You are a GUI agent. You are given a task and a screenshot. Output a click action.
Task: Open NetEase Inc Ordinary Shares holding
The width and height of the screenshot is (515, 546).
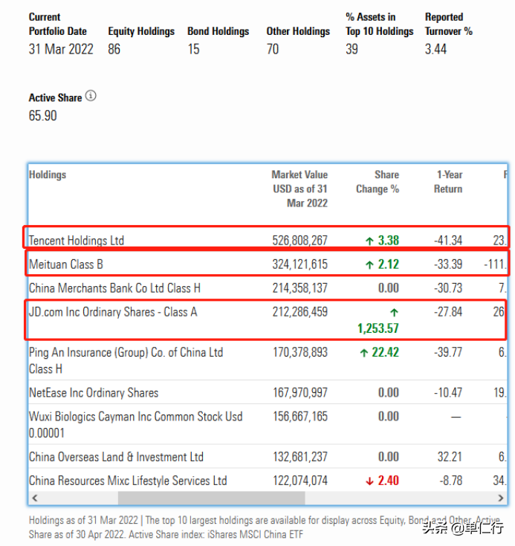tap(94, 392)
